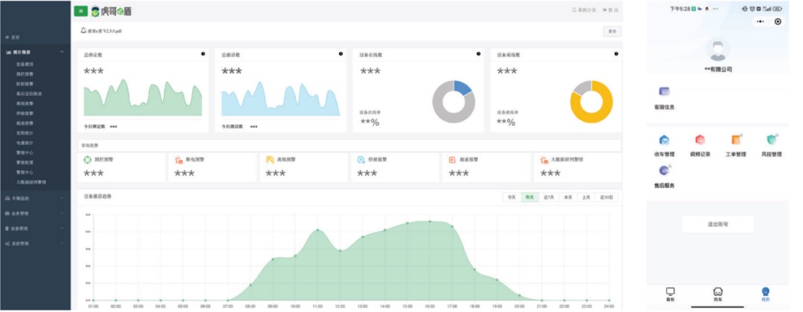The image size is (803, 312).
Task: Select the 近7天 time range option
Action: tap(549, 198)
